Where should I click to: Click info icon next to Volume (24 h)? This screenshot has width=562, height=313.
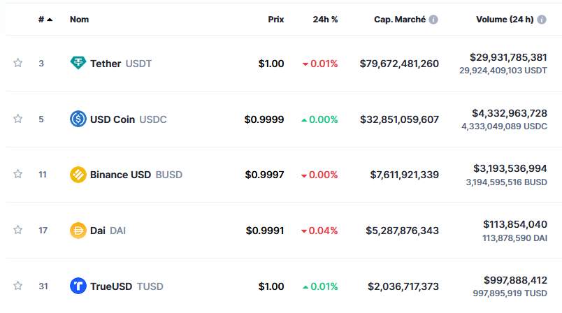(x=542, y=20)
